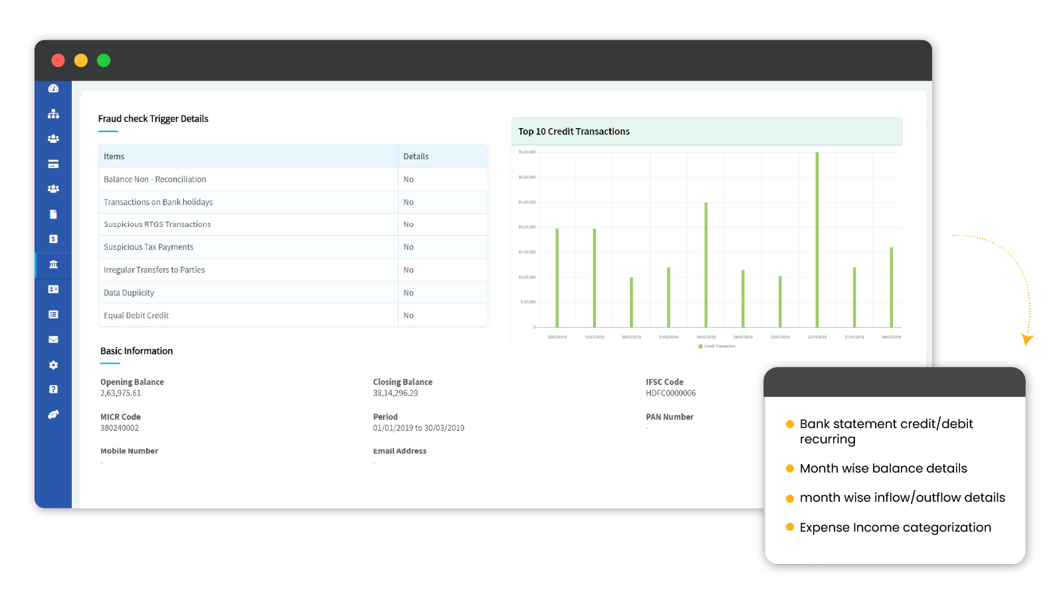
Task: Open the credit card sidebar icon
Action: click(53, 164)
